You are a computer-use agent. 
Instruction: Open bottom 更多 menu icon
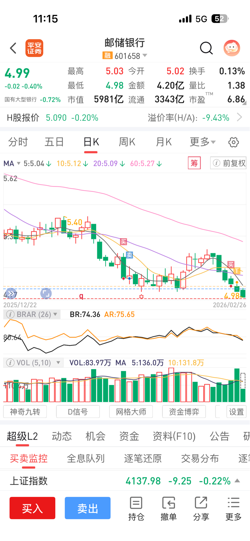coord(233,509)
